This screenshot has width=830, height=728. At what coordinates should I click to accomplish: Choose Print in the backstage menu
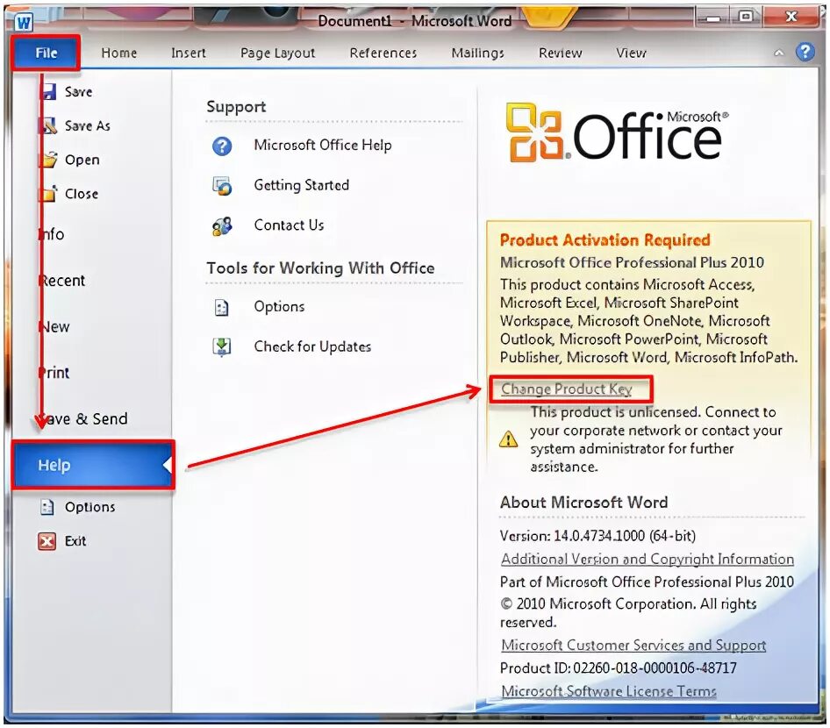click(x=54, y=373)
